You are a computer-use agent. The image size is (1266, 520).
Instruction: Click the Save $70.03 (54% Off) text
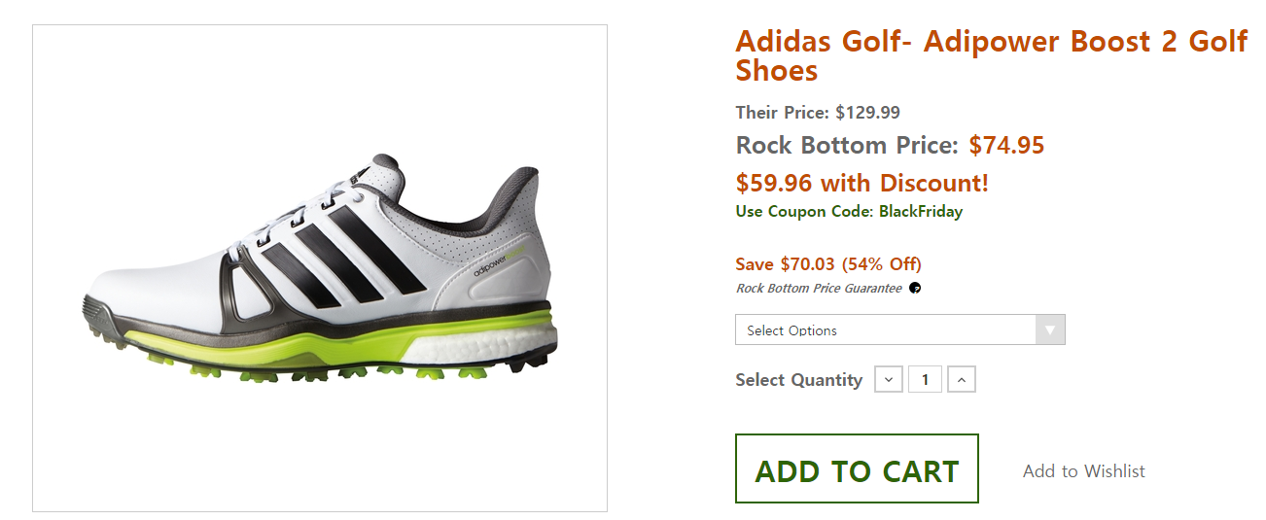pyautogui.click(x=828, y=264)
